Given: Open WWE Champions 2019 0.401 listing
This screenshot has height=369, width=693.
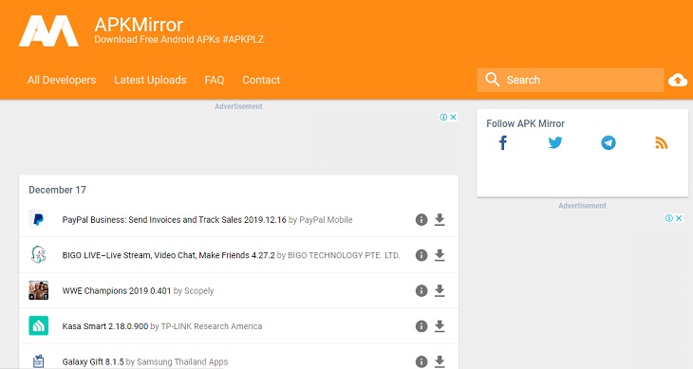Looking at the screenshot, I should pos(117,291).
